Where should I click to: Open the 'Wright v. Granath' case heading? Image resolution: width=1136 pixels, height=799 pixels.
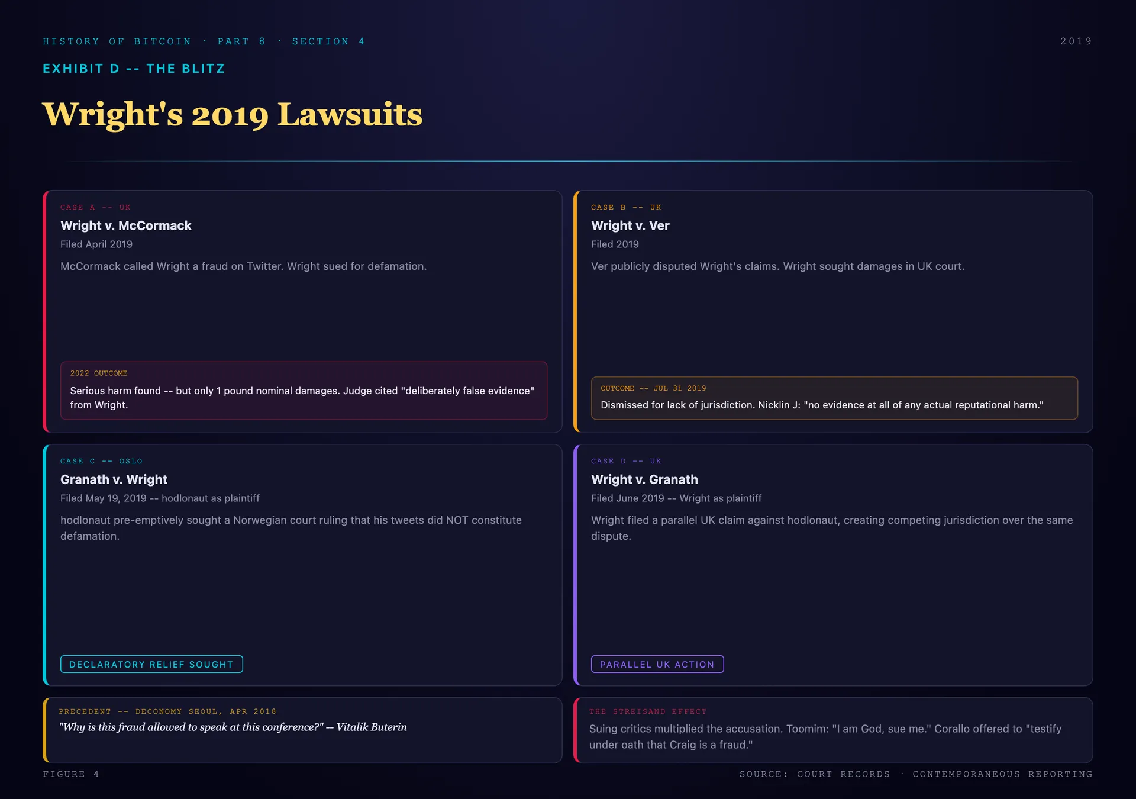644,479
